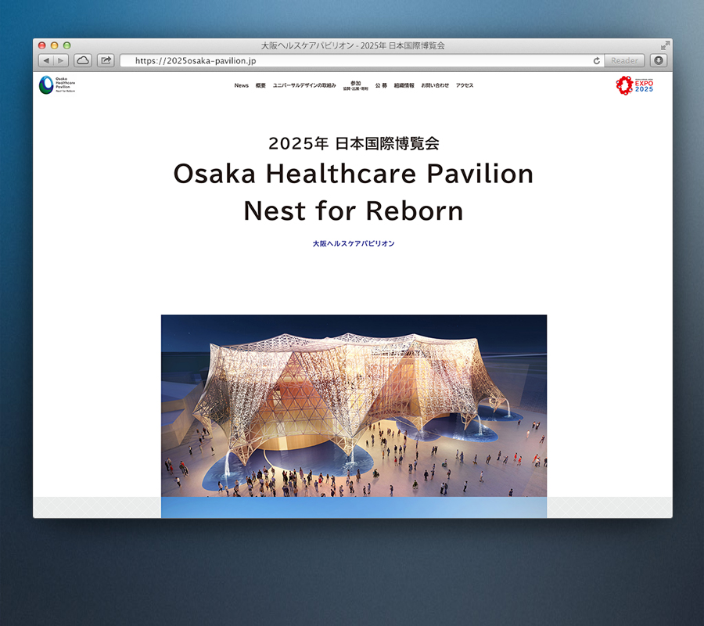Click the EXPO 2025 logo

click(x=634, y=85)
